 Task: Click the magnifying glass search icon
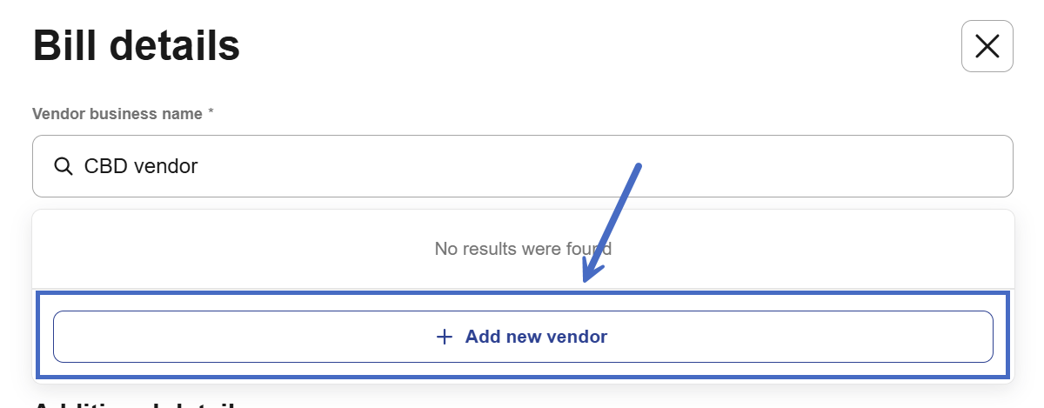(x=63, y=166)
